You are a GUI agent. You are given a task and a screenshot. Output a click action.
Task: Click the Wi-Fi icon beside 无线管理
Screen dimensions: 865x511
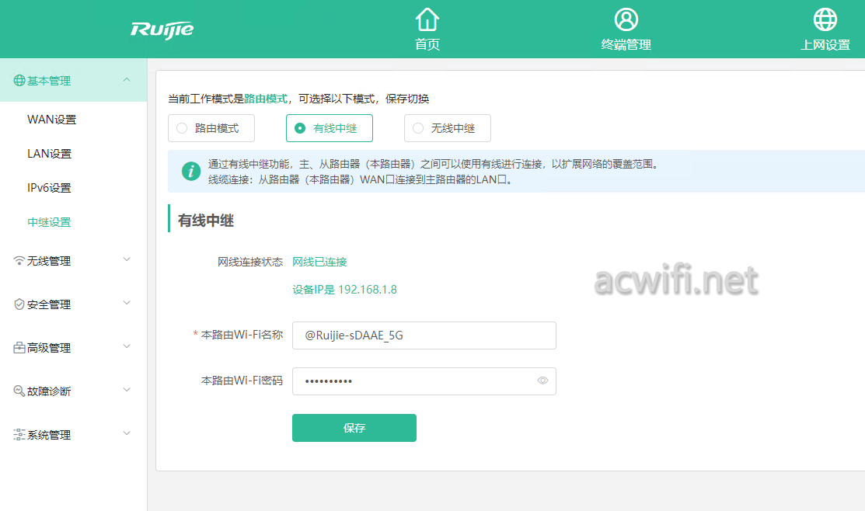(x=19, y=261)
